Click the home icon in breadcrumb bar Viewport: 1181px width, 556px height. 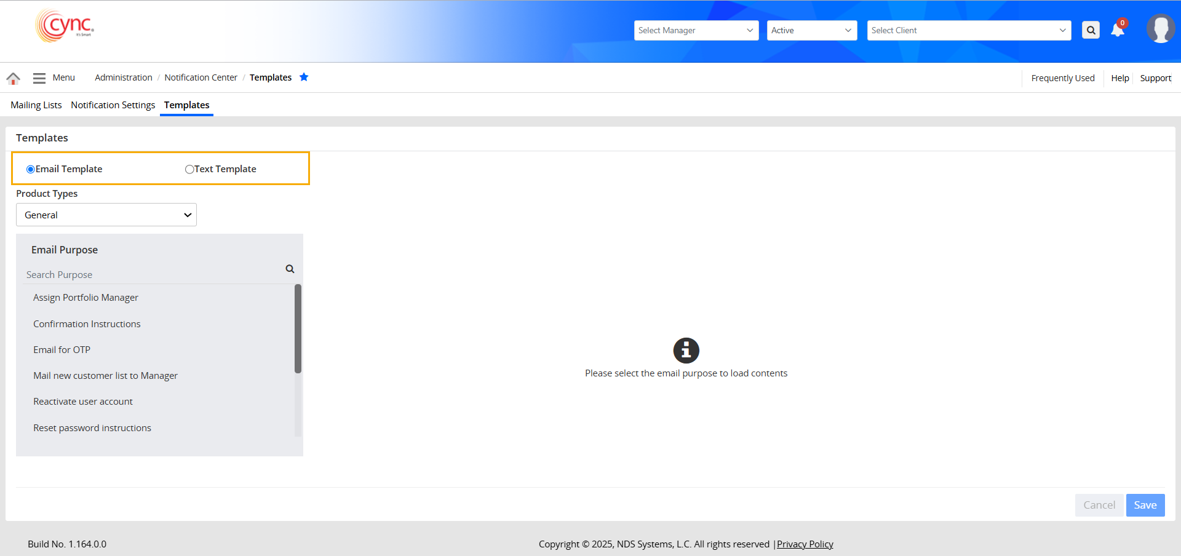pyautogui.click(x=13, y=78)
